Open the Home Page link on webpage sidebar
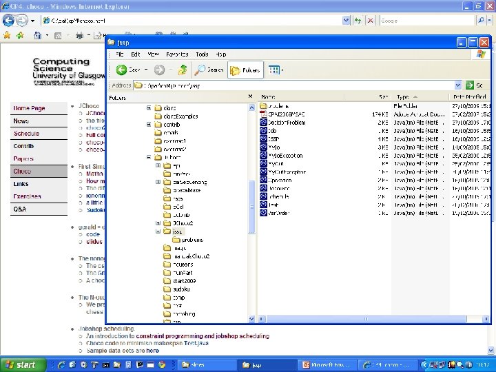The height and width of the screenshot is (372, 496). click(29, 108)
